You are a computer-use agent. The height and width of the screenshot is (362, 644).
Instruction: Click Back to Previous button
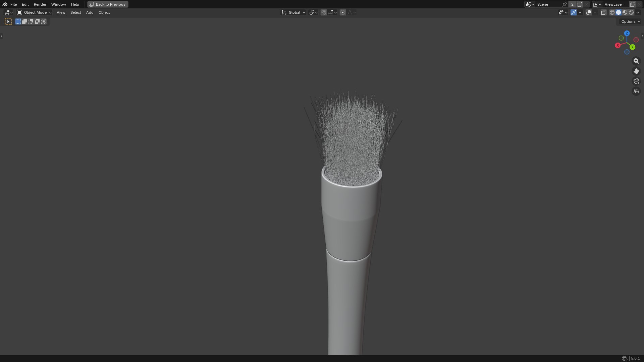pyautogui.click(x=108, y=4)
